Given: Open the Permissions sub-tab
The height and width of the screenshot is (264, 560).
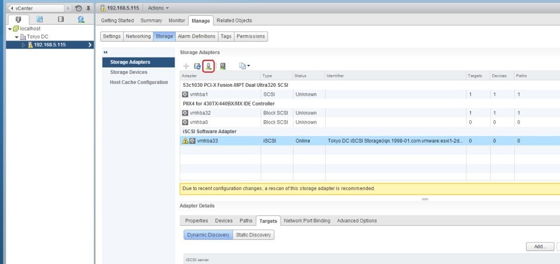Looking at the screenshot, I should coord(251,36).
